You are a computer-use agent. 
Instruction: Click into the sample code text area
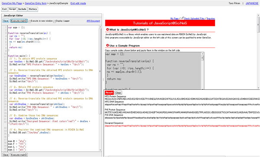pos(153,71)
